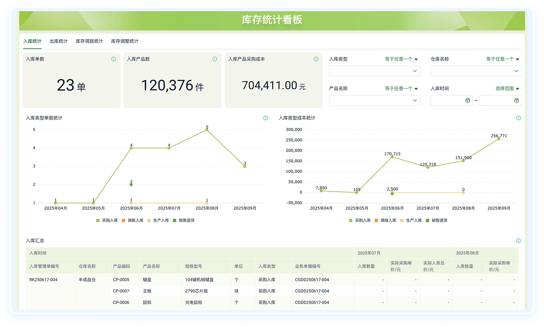Viewport: 544px width, 327px height.
Task: Click data point 151,900 on cost chart
Action: (463, 161)
